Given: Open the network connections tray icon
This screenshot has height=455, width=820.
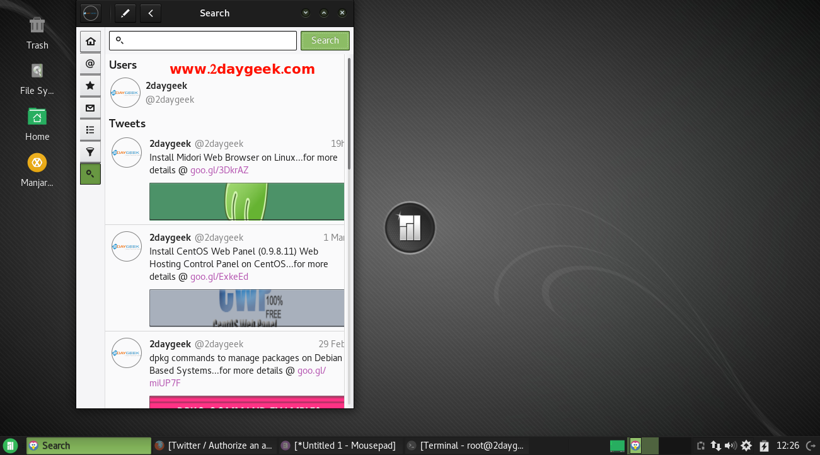Looking at the screenshot, I should pyautogui.click(x=715, y=446).
